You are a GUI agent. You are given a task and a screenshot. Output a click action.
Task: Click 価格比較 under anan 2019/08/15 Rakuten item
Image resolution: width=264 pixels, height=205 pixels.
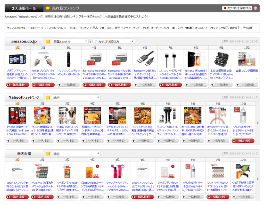click(17, 196)
